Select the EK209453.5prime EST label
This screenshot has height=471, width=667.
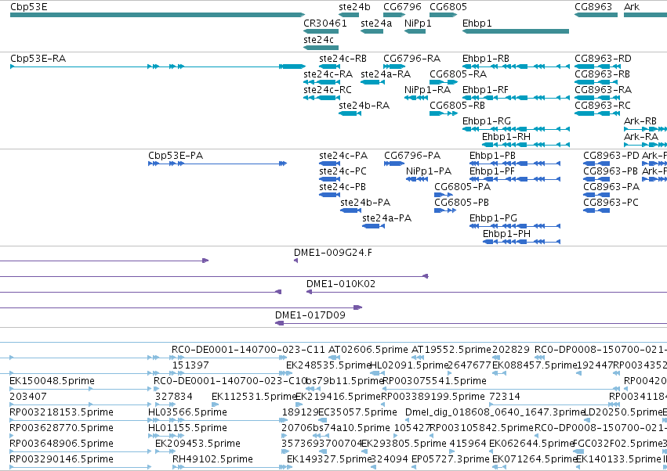pos(198,444)
